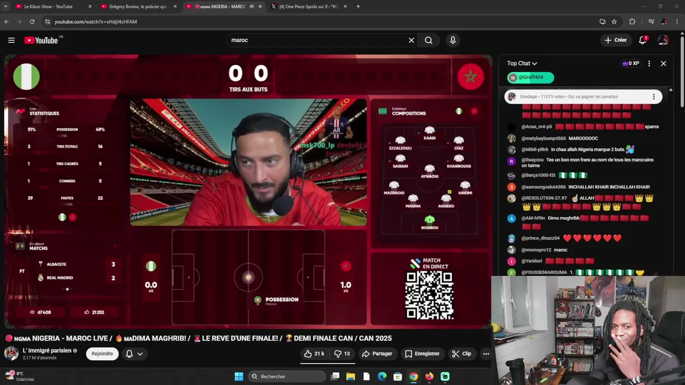685x385 pixels.
Task: Click chat username @Anas_m4-p5
Action: tap(537, 127)
